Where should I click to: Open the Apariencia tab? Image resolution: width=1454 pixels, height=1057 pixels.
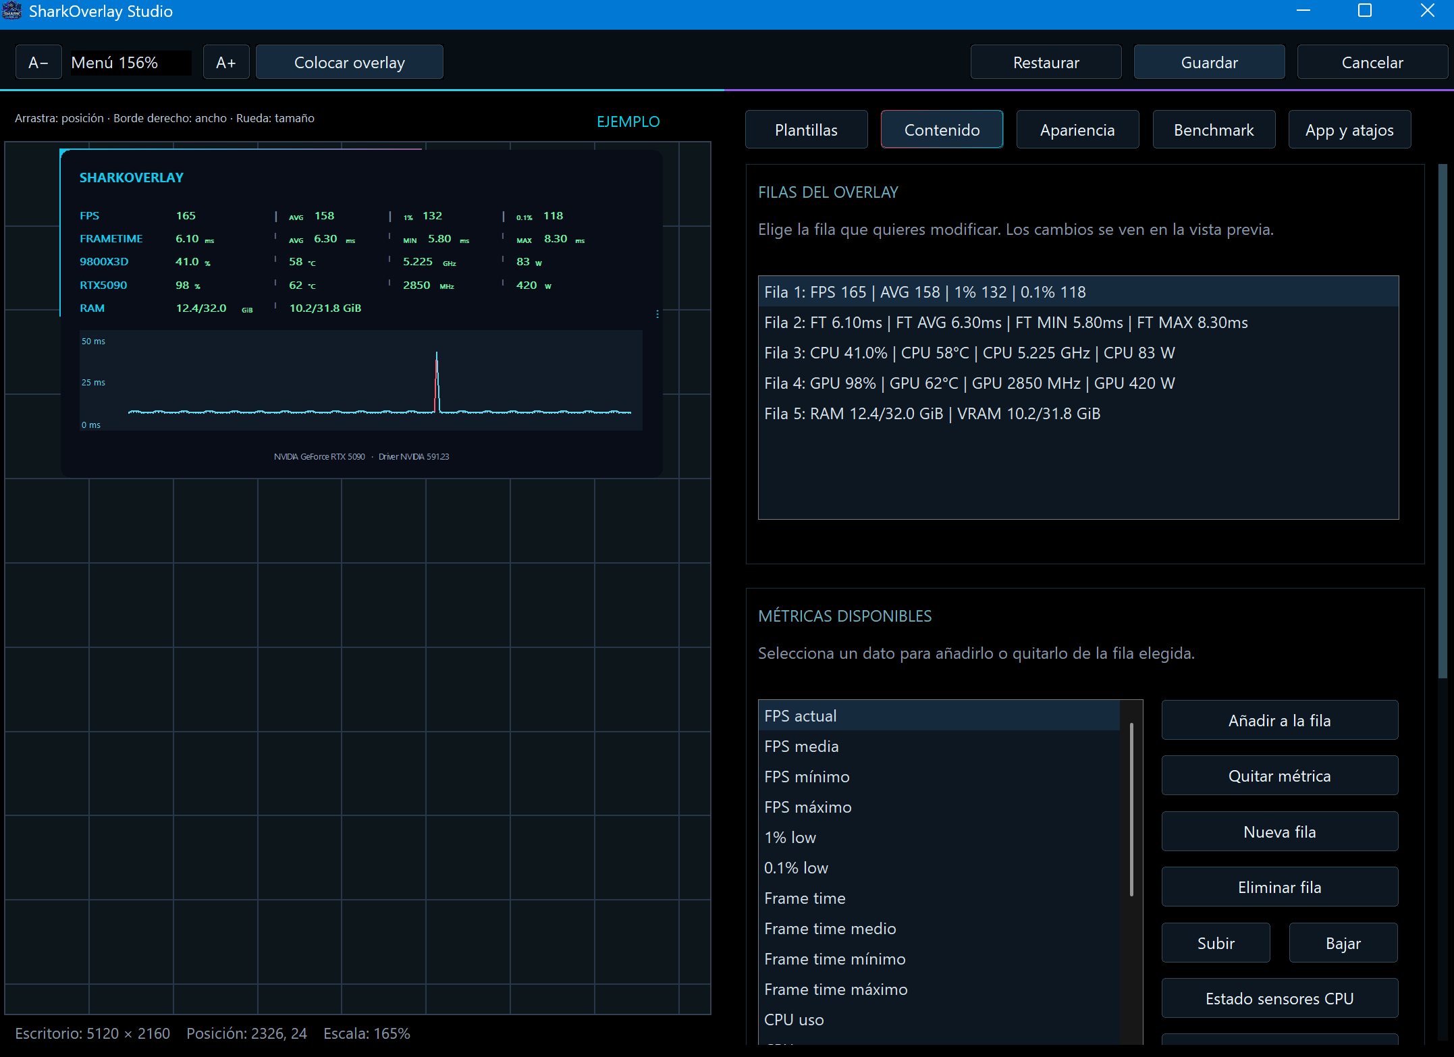tap(1077, 130)
